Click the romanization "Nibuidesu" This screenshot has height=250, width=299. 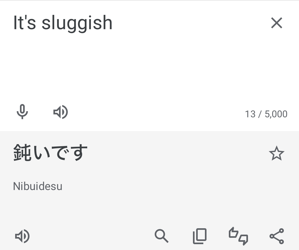coord(37,186)
